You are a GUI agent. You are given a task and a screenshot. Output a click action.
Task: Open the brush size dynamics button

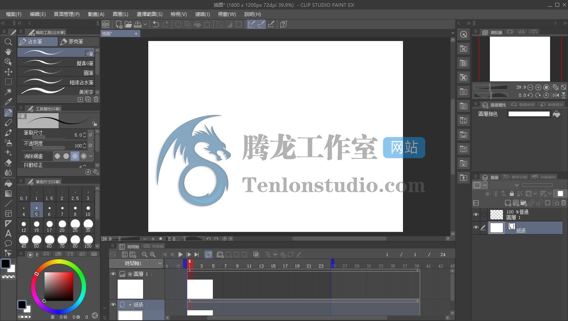(90, 135)
